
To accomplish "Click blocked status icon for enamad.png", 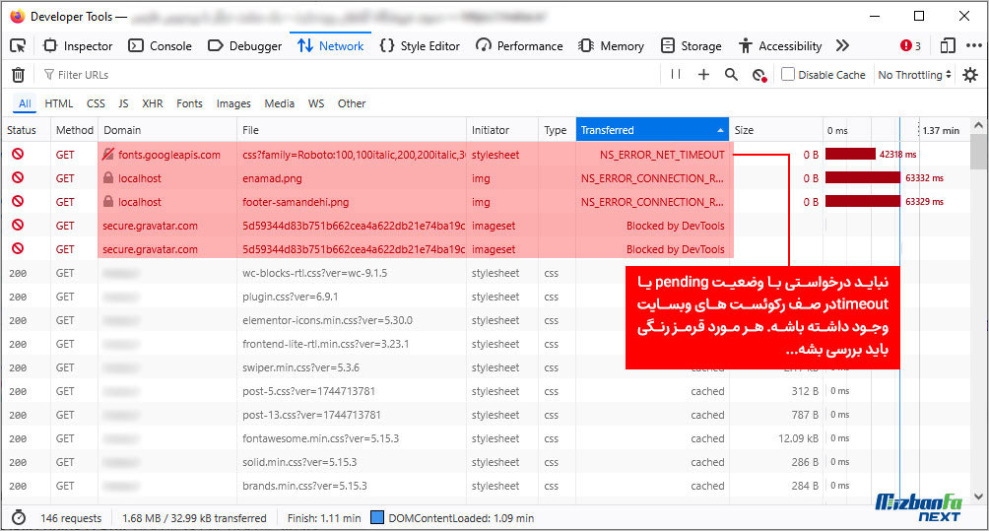I will click(x=18, y=177).
